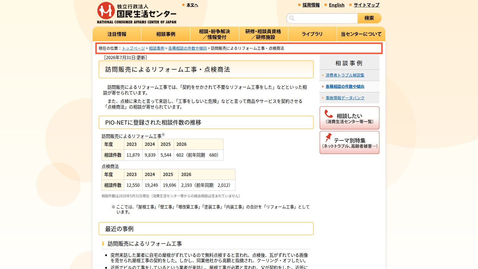Click 相談事例 in the breadcrumb
478x269 pixels.
[157, 48]
